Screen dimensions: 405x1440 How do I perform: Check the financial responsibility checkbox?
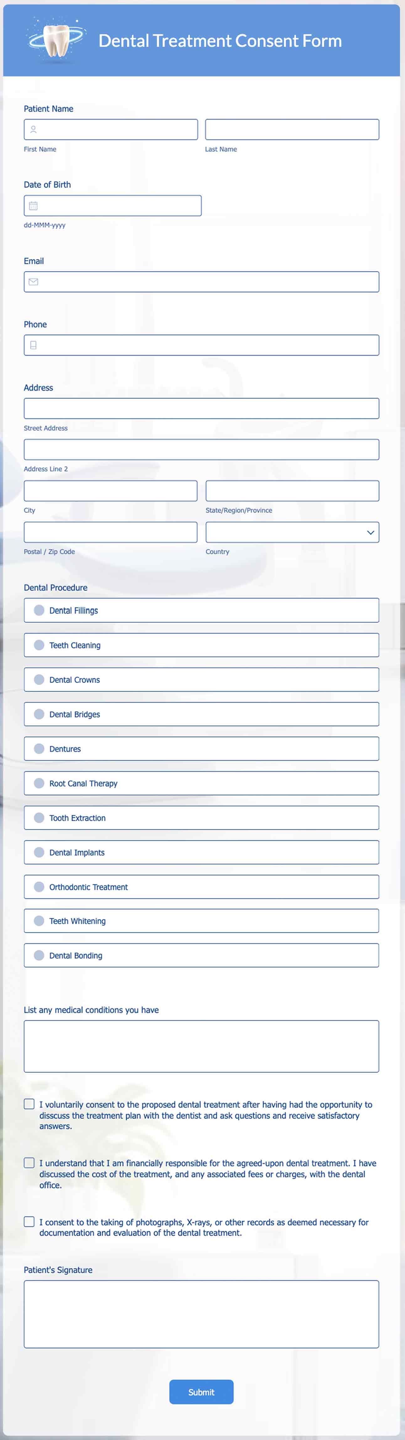click(x=29, y=1162)
